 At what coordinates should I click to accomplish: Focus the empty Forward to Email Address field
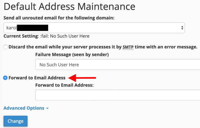click(118, 95)
